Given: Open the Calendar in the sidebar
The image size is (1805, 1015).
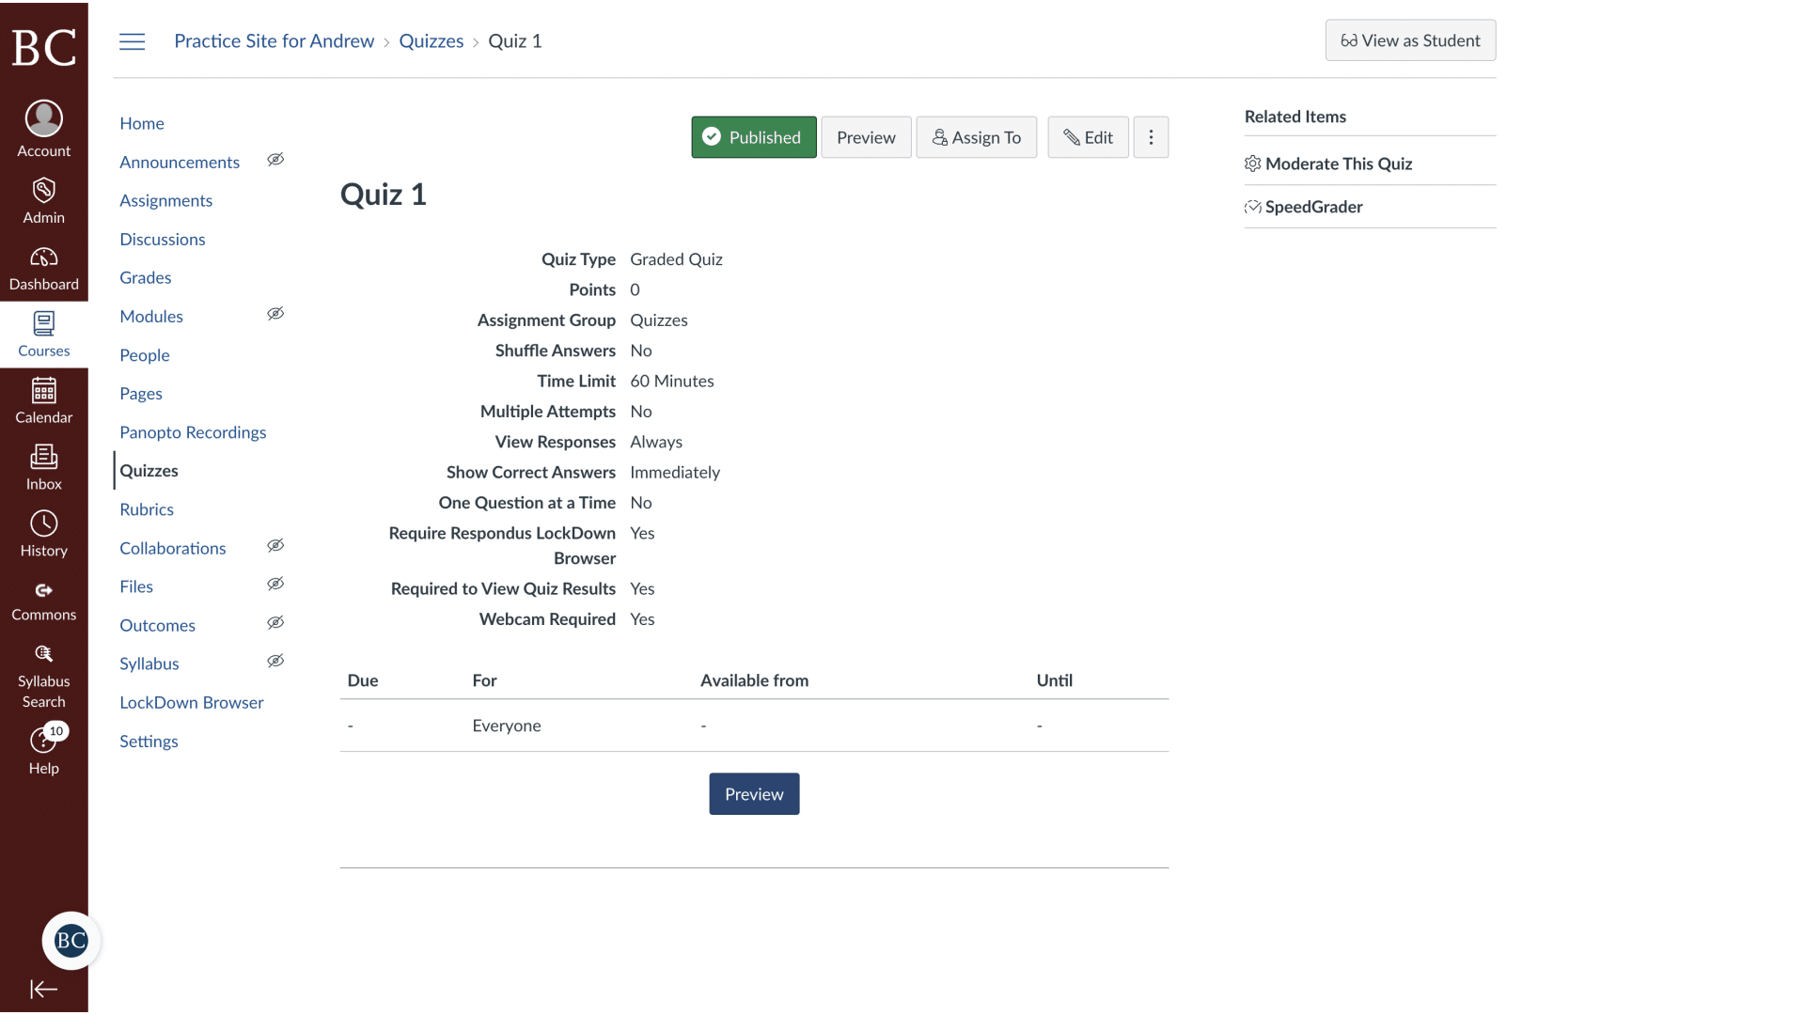Looking at the screenshot, I should (x=43, y=401).
